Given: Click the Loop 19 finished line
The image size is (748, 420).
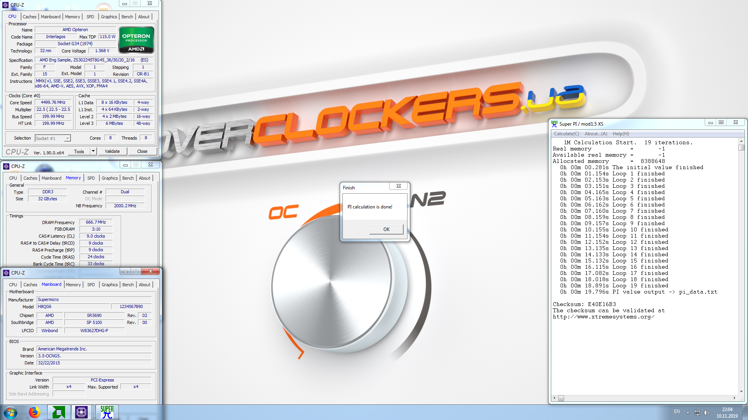Looking at the screenshot, I should (x=614, y=286).
